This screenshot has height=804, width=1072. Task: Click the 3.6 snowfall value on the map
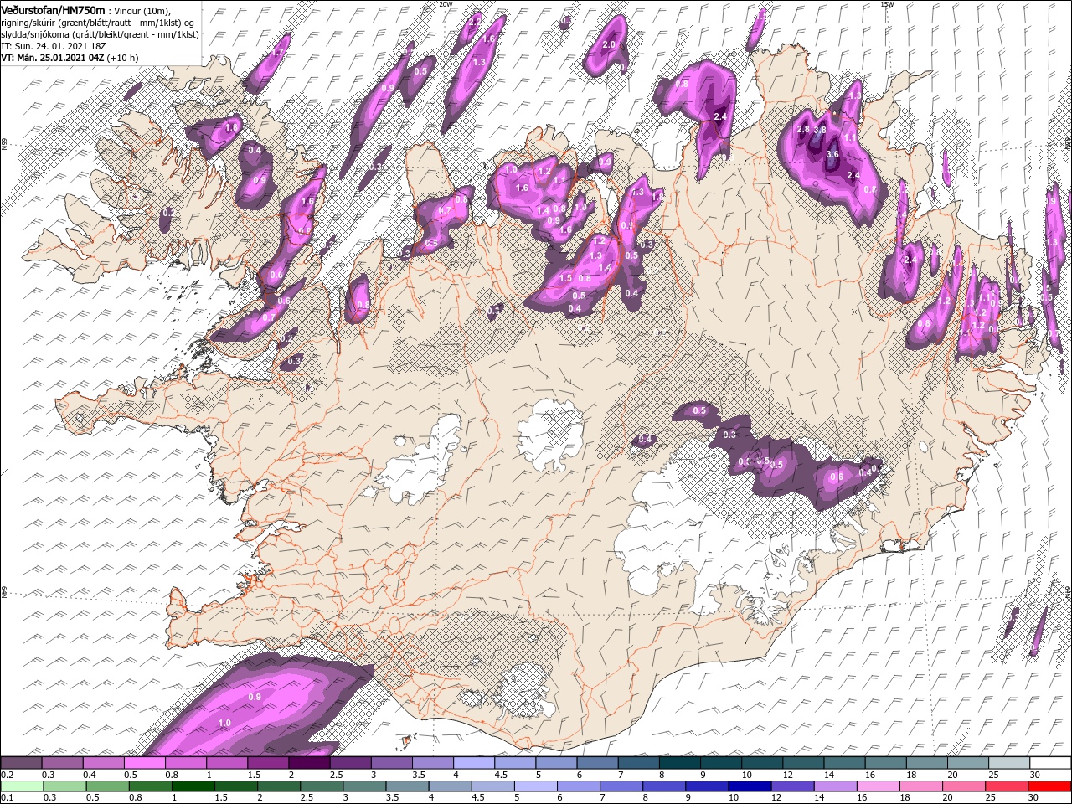coord(832,155)
